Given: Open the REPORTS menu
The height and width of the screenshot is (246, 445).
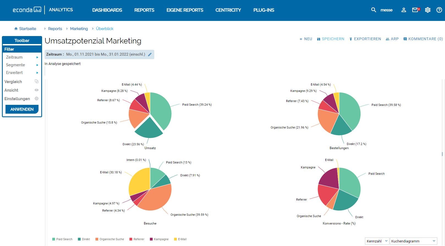Looking at the screenshot, I should [x=144, y=10].
